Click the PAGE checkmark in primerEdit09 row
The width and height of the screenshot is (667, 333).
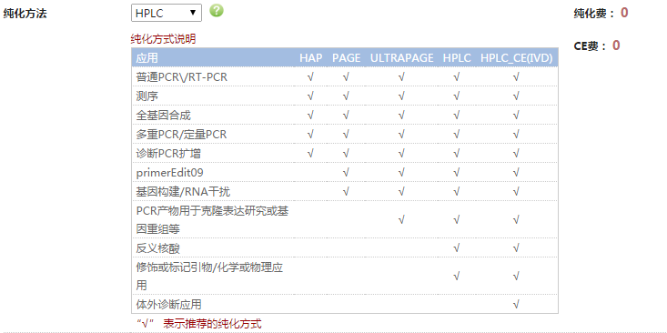pyautogui.click(x=347, y=173)
